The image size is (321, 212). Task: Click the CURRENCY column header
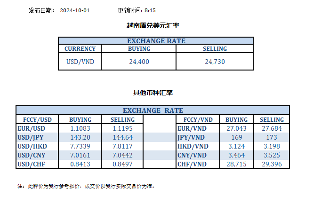coord(80,49)
